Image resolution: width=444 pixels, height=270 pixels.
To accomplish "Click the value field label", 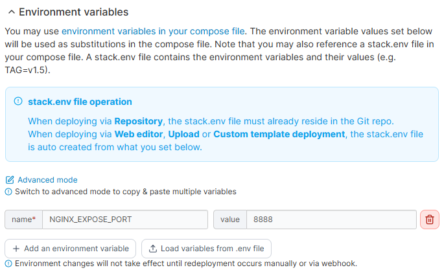I will (229, 219).
